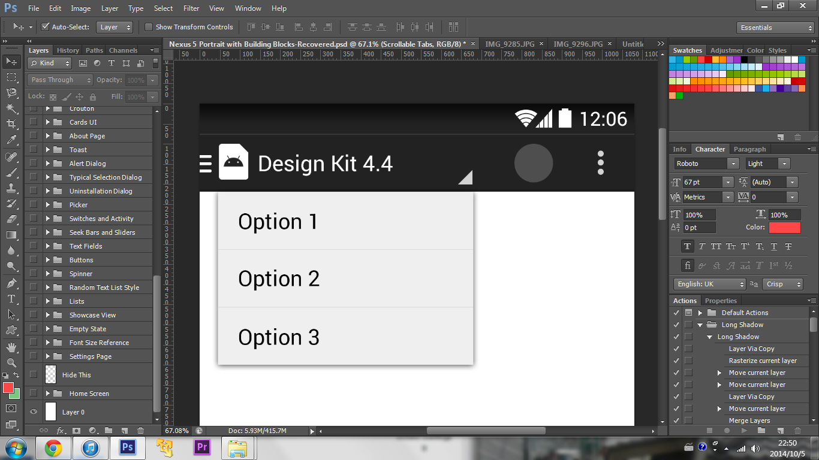Open Google Chrome from the taskbar
Screen dimensions: 819x460
(53, 447)
